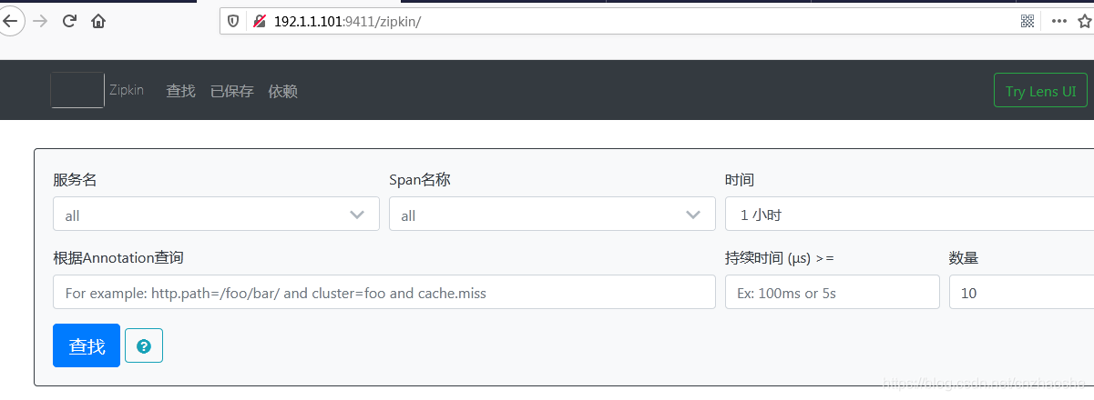
Task: Bookmark page with the star icon
Action: coord(1084,22)
